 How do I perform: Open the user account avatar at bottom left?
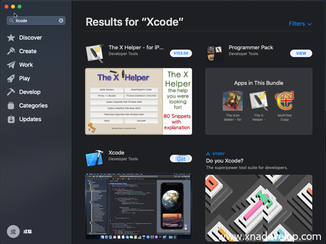click(x=13, y=231)
